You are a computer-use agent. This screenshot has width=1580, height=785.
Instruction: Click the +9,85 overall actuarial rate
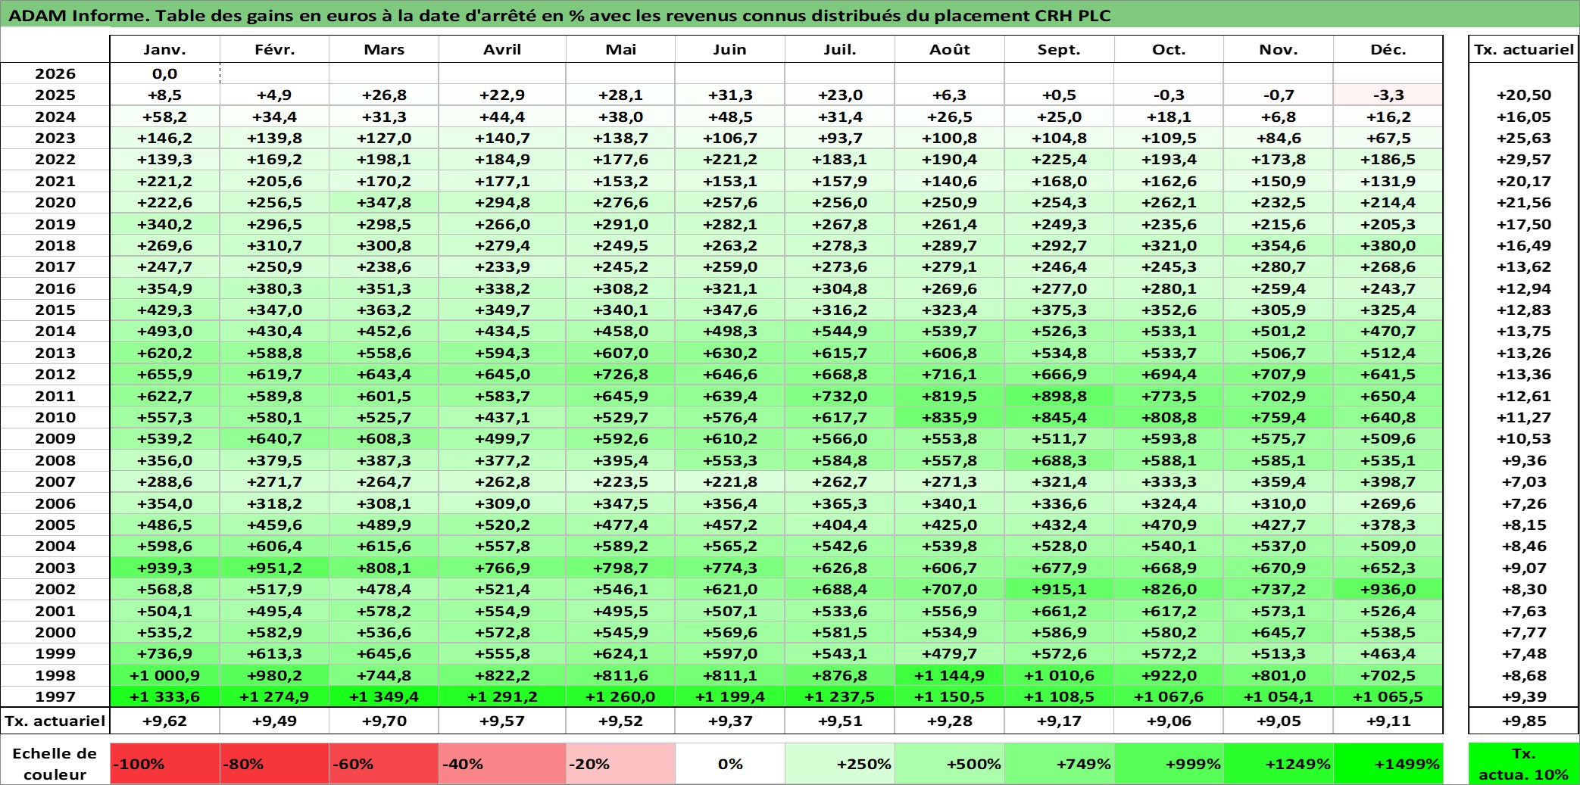pyautogui.click(x=1523, y=721)
